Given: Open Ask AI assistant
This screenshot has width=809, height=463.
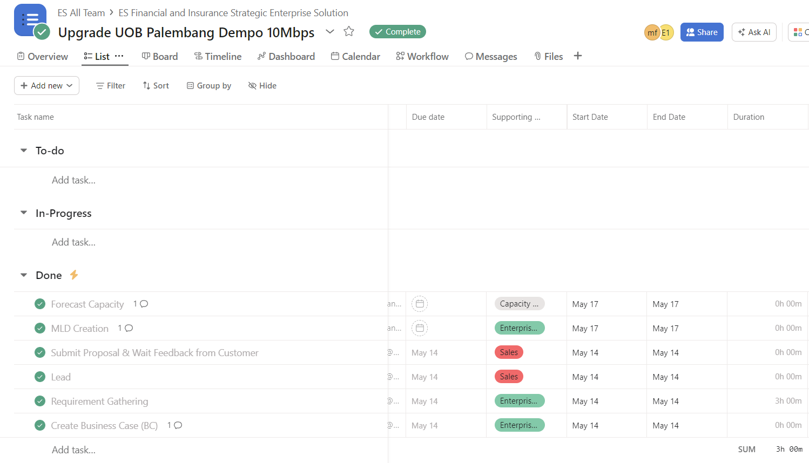Looking at the screenshot, I should 754,32.
